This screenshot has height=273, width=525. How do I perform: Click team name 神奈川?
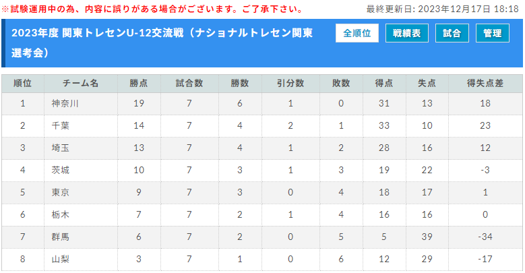[x=65, y=104]
